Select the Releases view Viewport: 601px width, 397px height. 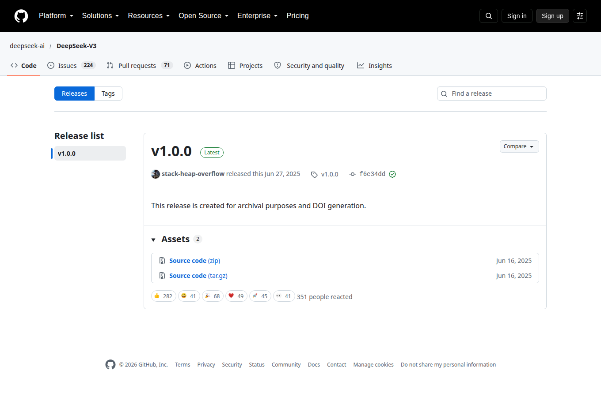click(74, 94)
